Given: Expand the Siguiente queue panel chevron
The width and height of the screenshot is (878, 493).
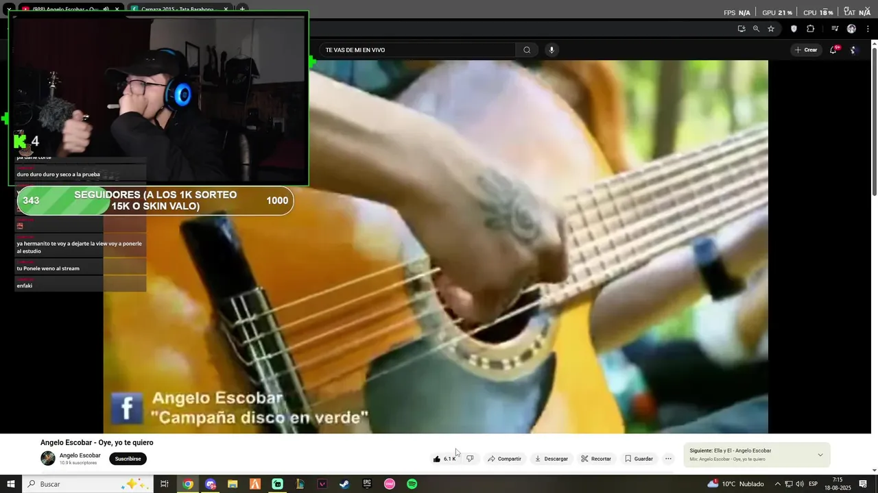Looking at the screenshot, I should (x=820, y=455).
